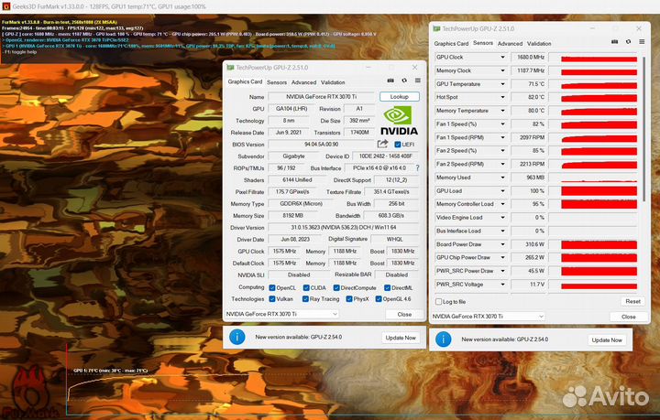This screenshot has width=660, height=420.
Task: Click Close button in Sensors window
Action: pyautogui.click(x=629, y=317)
